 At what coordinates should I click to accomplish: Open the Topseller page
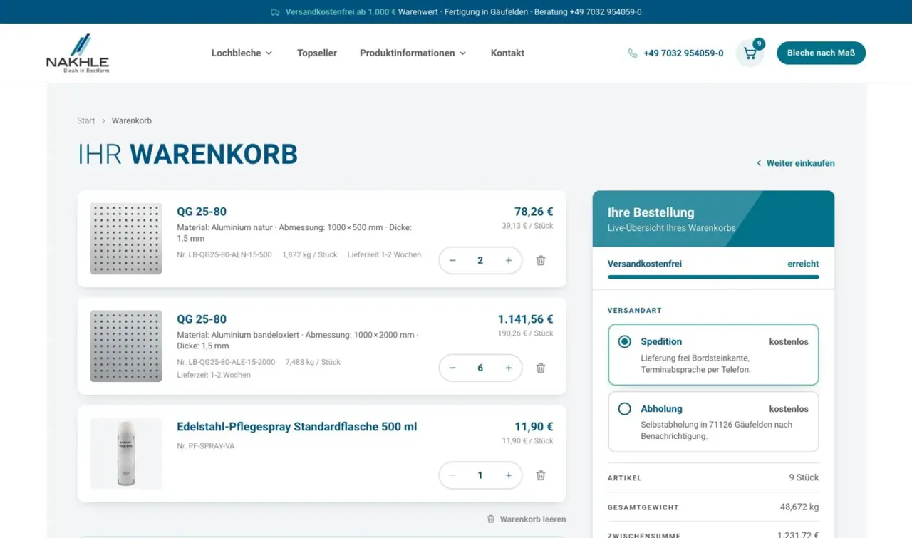coord(317,53)
